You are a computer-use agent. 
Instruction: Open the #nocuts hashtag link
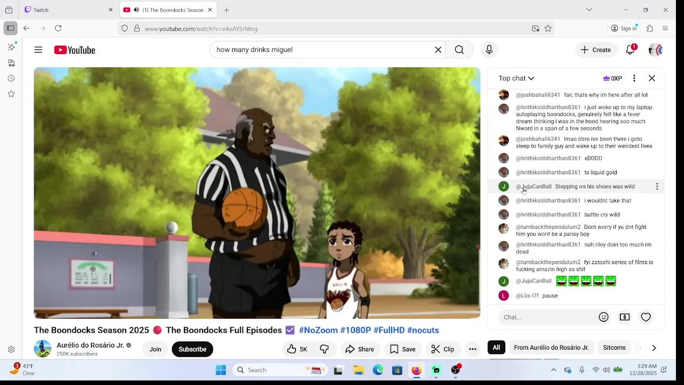coord(423,330)
